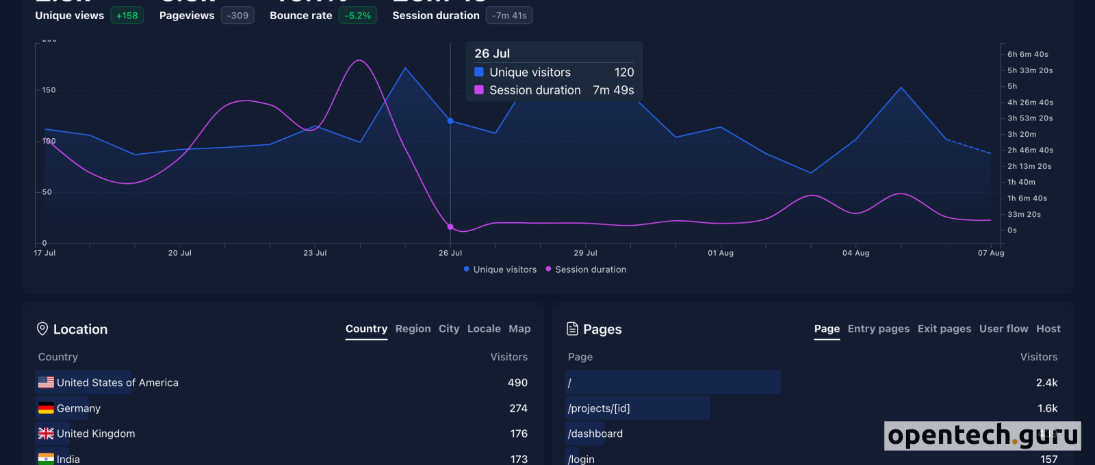Open the Exit pages tab
The height and width of the screenshot is (465, 1095).
coord(944,329)
